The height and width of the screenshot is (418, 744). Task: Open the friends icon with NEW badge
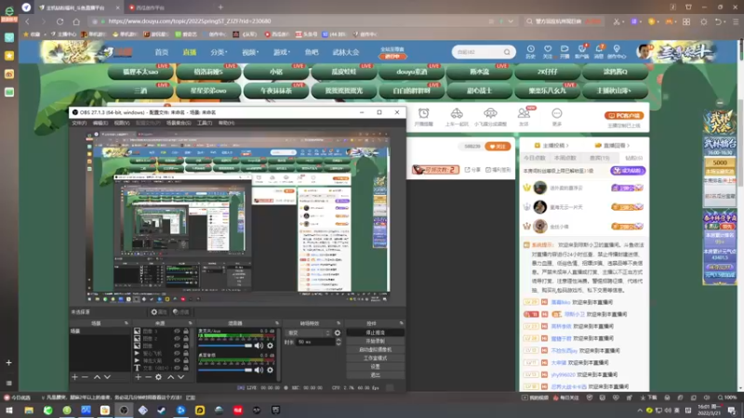[524, 113]
